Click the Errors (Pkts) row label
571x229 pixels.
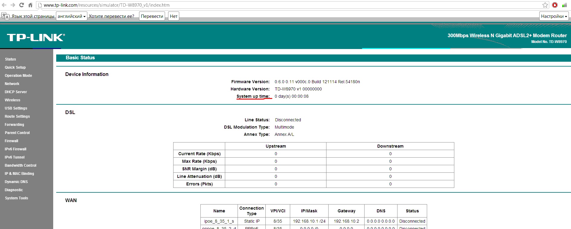click(200, 184)
